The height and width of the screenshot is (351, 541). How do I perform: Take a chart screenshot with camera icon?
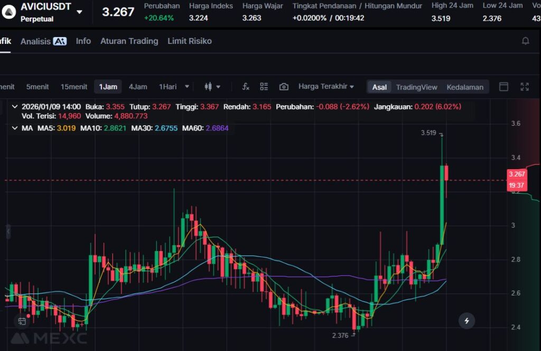tap(284, 87)
